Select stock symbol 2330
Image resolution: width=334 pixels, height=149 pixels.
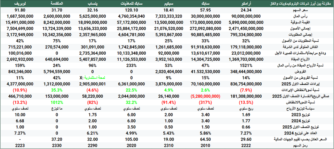[x=57, y=146]
